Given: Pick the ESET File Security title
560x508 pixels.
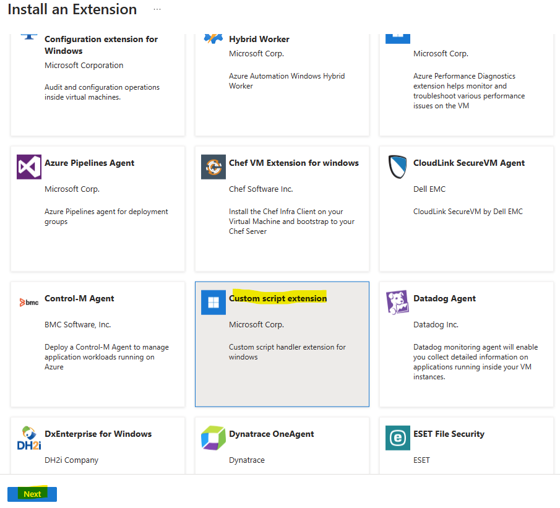Looking at the screenshot, I should pos(449,434).
